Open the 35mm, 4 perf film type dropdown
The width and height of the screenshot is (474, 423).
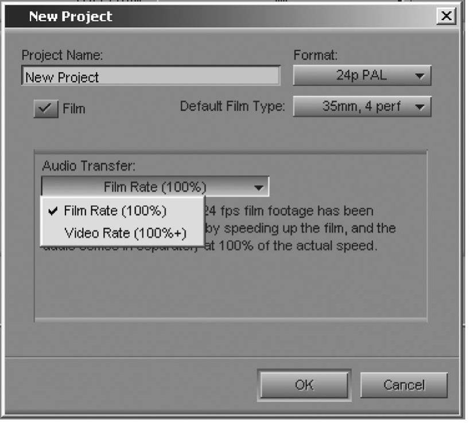[x=362, y=106]
